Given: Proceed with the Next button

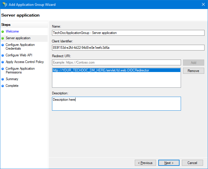Looking at the screenshot, I should 169,163.
